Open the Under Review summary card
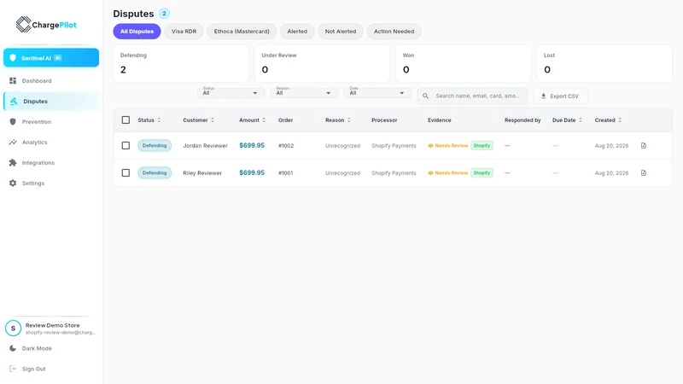The image size is (683, 384). point(322,63)
